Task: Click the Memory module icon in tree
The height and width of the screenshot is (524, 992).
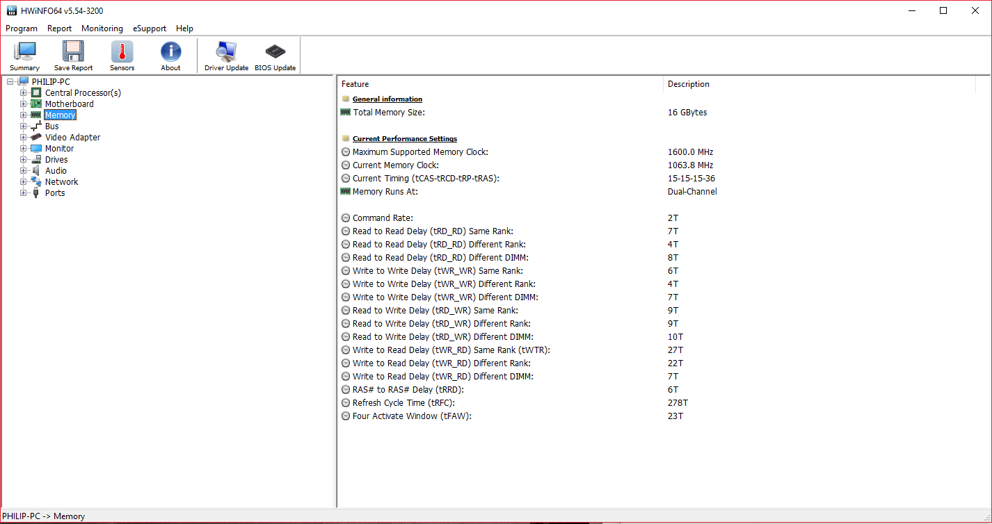Action: [x=36, y=115]
